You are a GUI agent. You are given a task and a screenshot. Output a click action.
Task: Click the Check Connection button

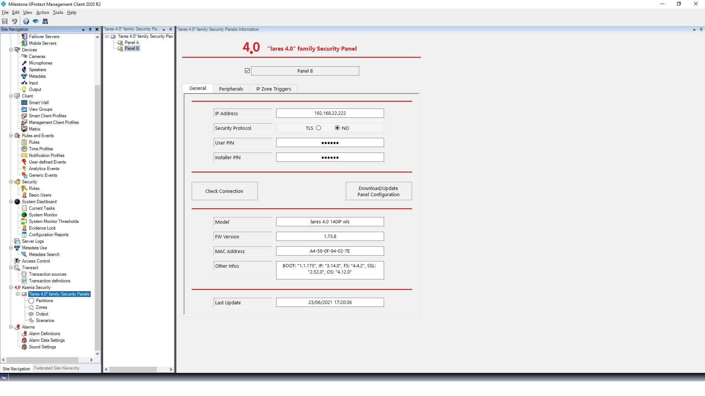(x=224, y=191)
